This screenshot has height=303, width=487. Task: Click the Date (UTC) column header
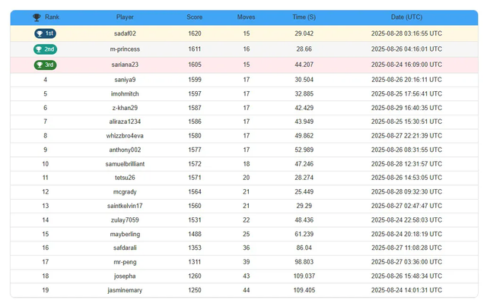(x=406, y=17)
